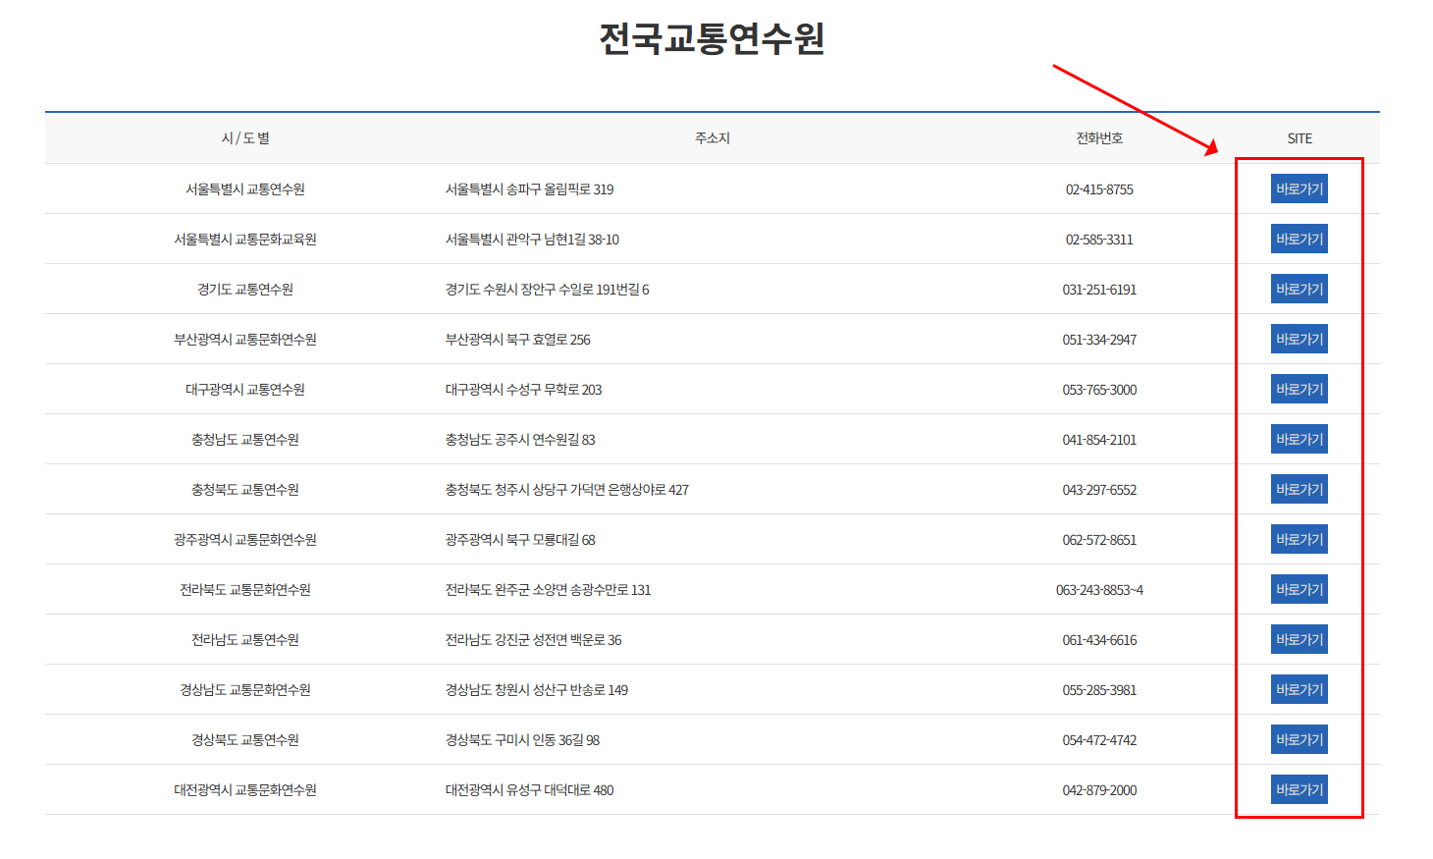This screenshot has width=1433, height=859.
Task: Click address 광주광역시 북구 모룡대길 68
Action: (520, 539)
